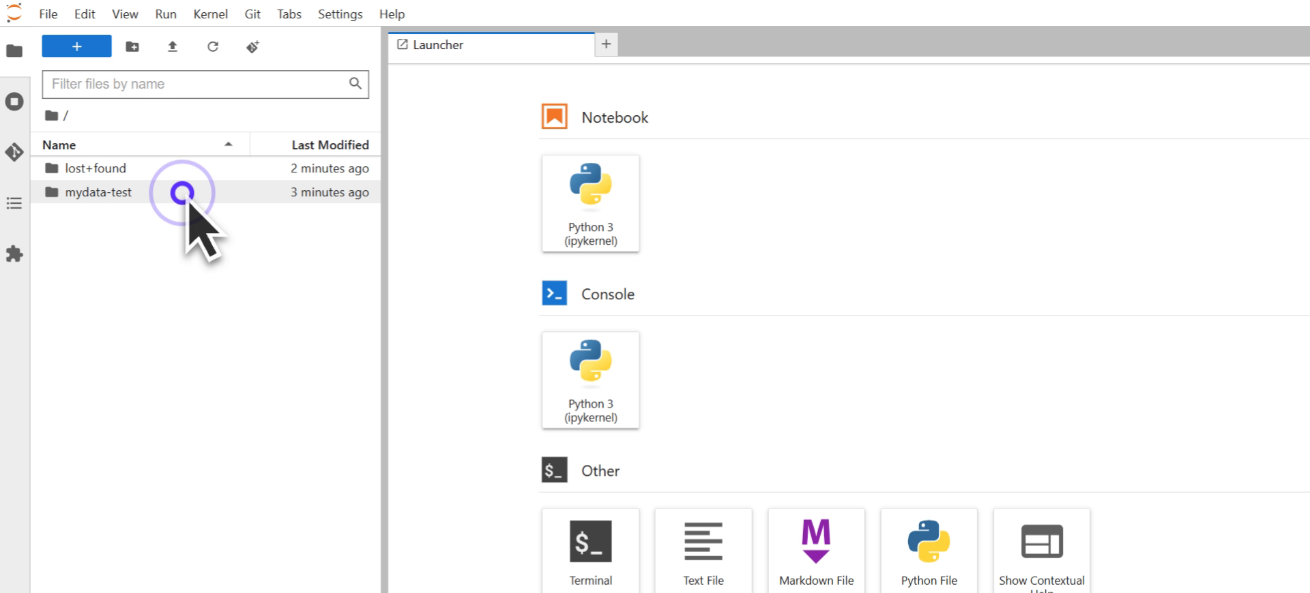This screenshot has width=1310, height=593.
Task: Click the Notebook section icon
Action: coord(554,117)
